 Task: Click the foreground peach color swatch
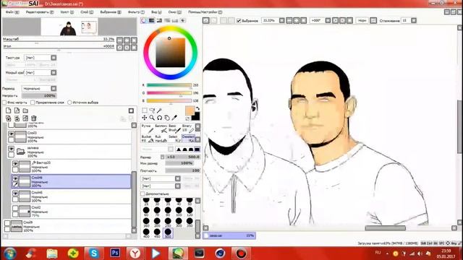tap(190, 110)
